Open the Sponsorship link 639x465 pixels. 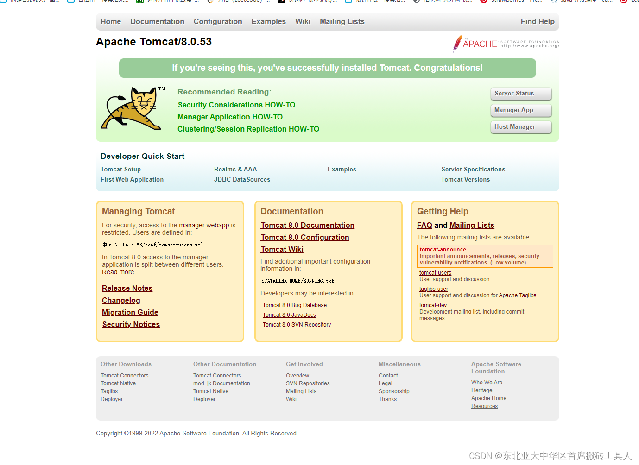point(394,391)
